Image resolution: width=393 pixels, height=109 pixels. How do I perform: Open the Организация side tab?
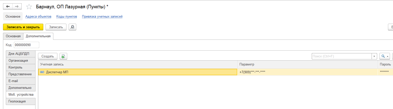tap(18, 61)
